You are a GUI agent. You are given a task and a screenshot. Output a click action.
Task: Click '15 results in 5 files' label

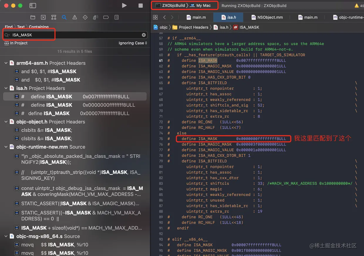click(x=75, y=51)
